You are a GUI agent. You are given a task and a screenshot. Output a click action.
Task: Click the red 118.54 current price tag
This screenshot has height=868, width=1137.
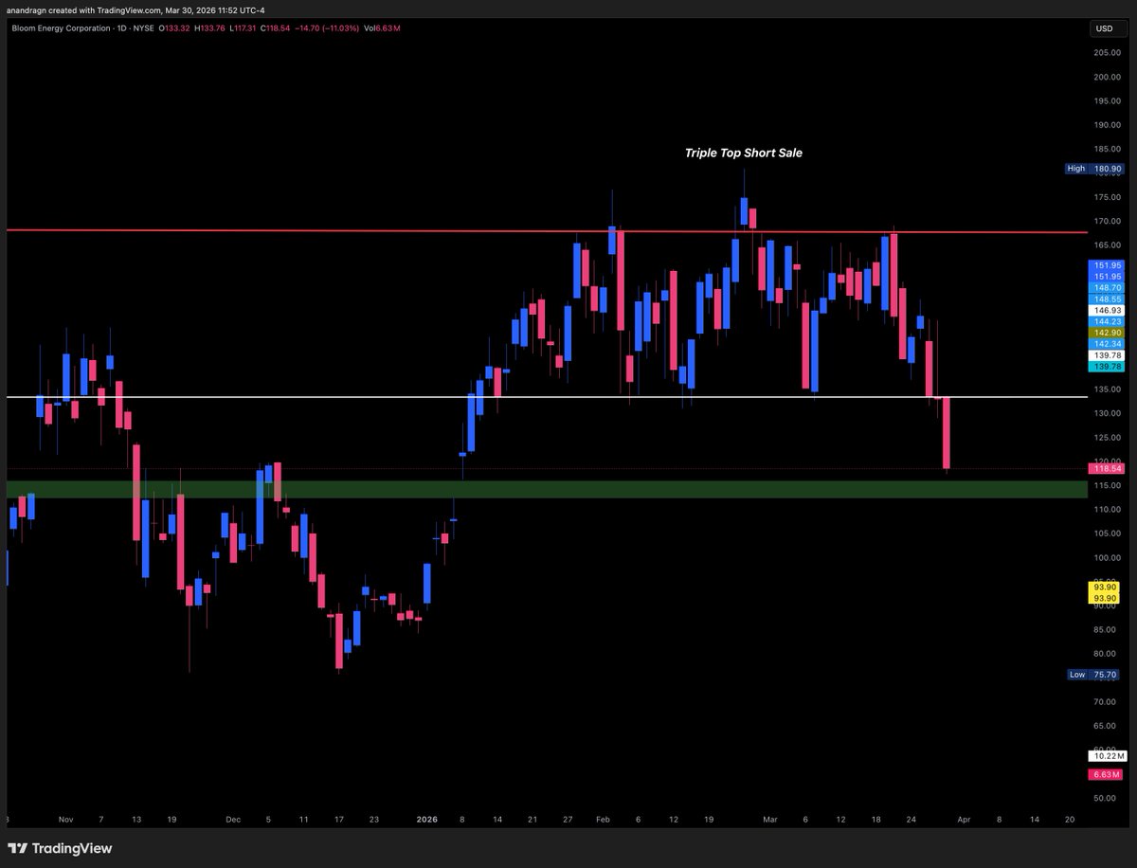pyautogui.click(x=1107, y=468)
